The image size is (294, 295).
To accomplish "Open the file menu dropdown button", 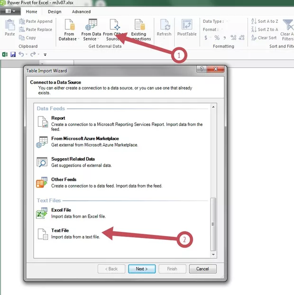I will [10, 11].
